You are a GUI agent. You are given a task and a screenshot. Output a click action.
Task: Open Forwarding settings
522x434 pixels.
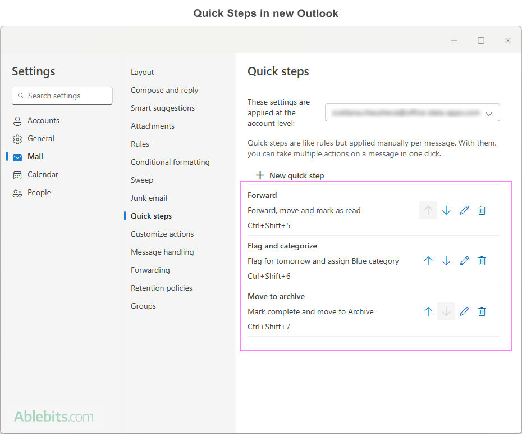pos(150,270)
